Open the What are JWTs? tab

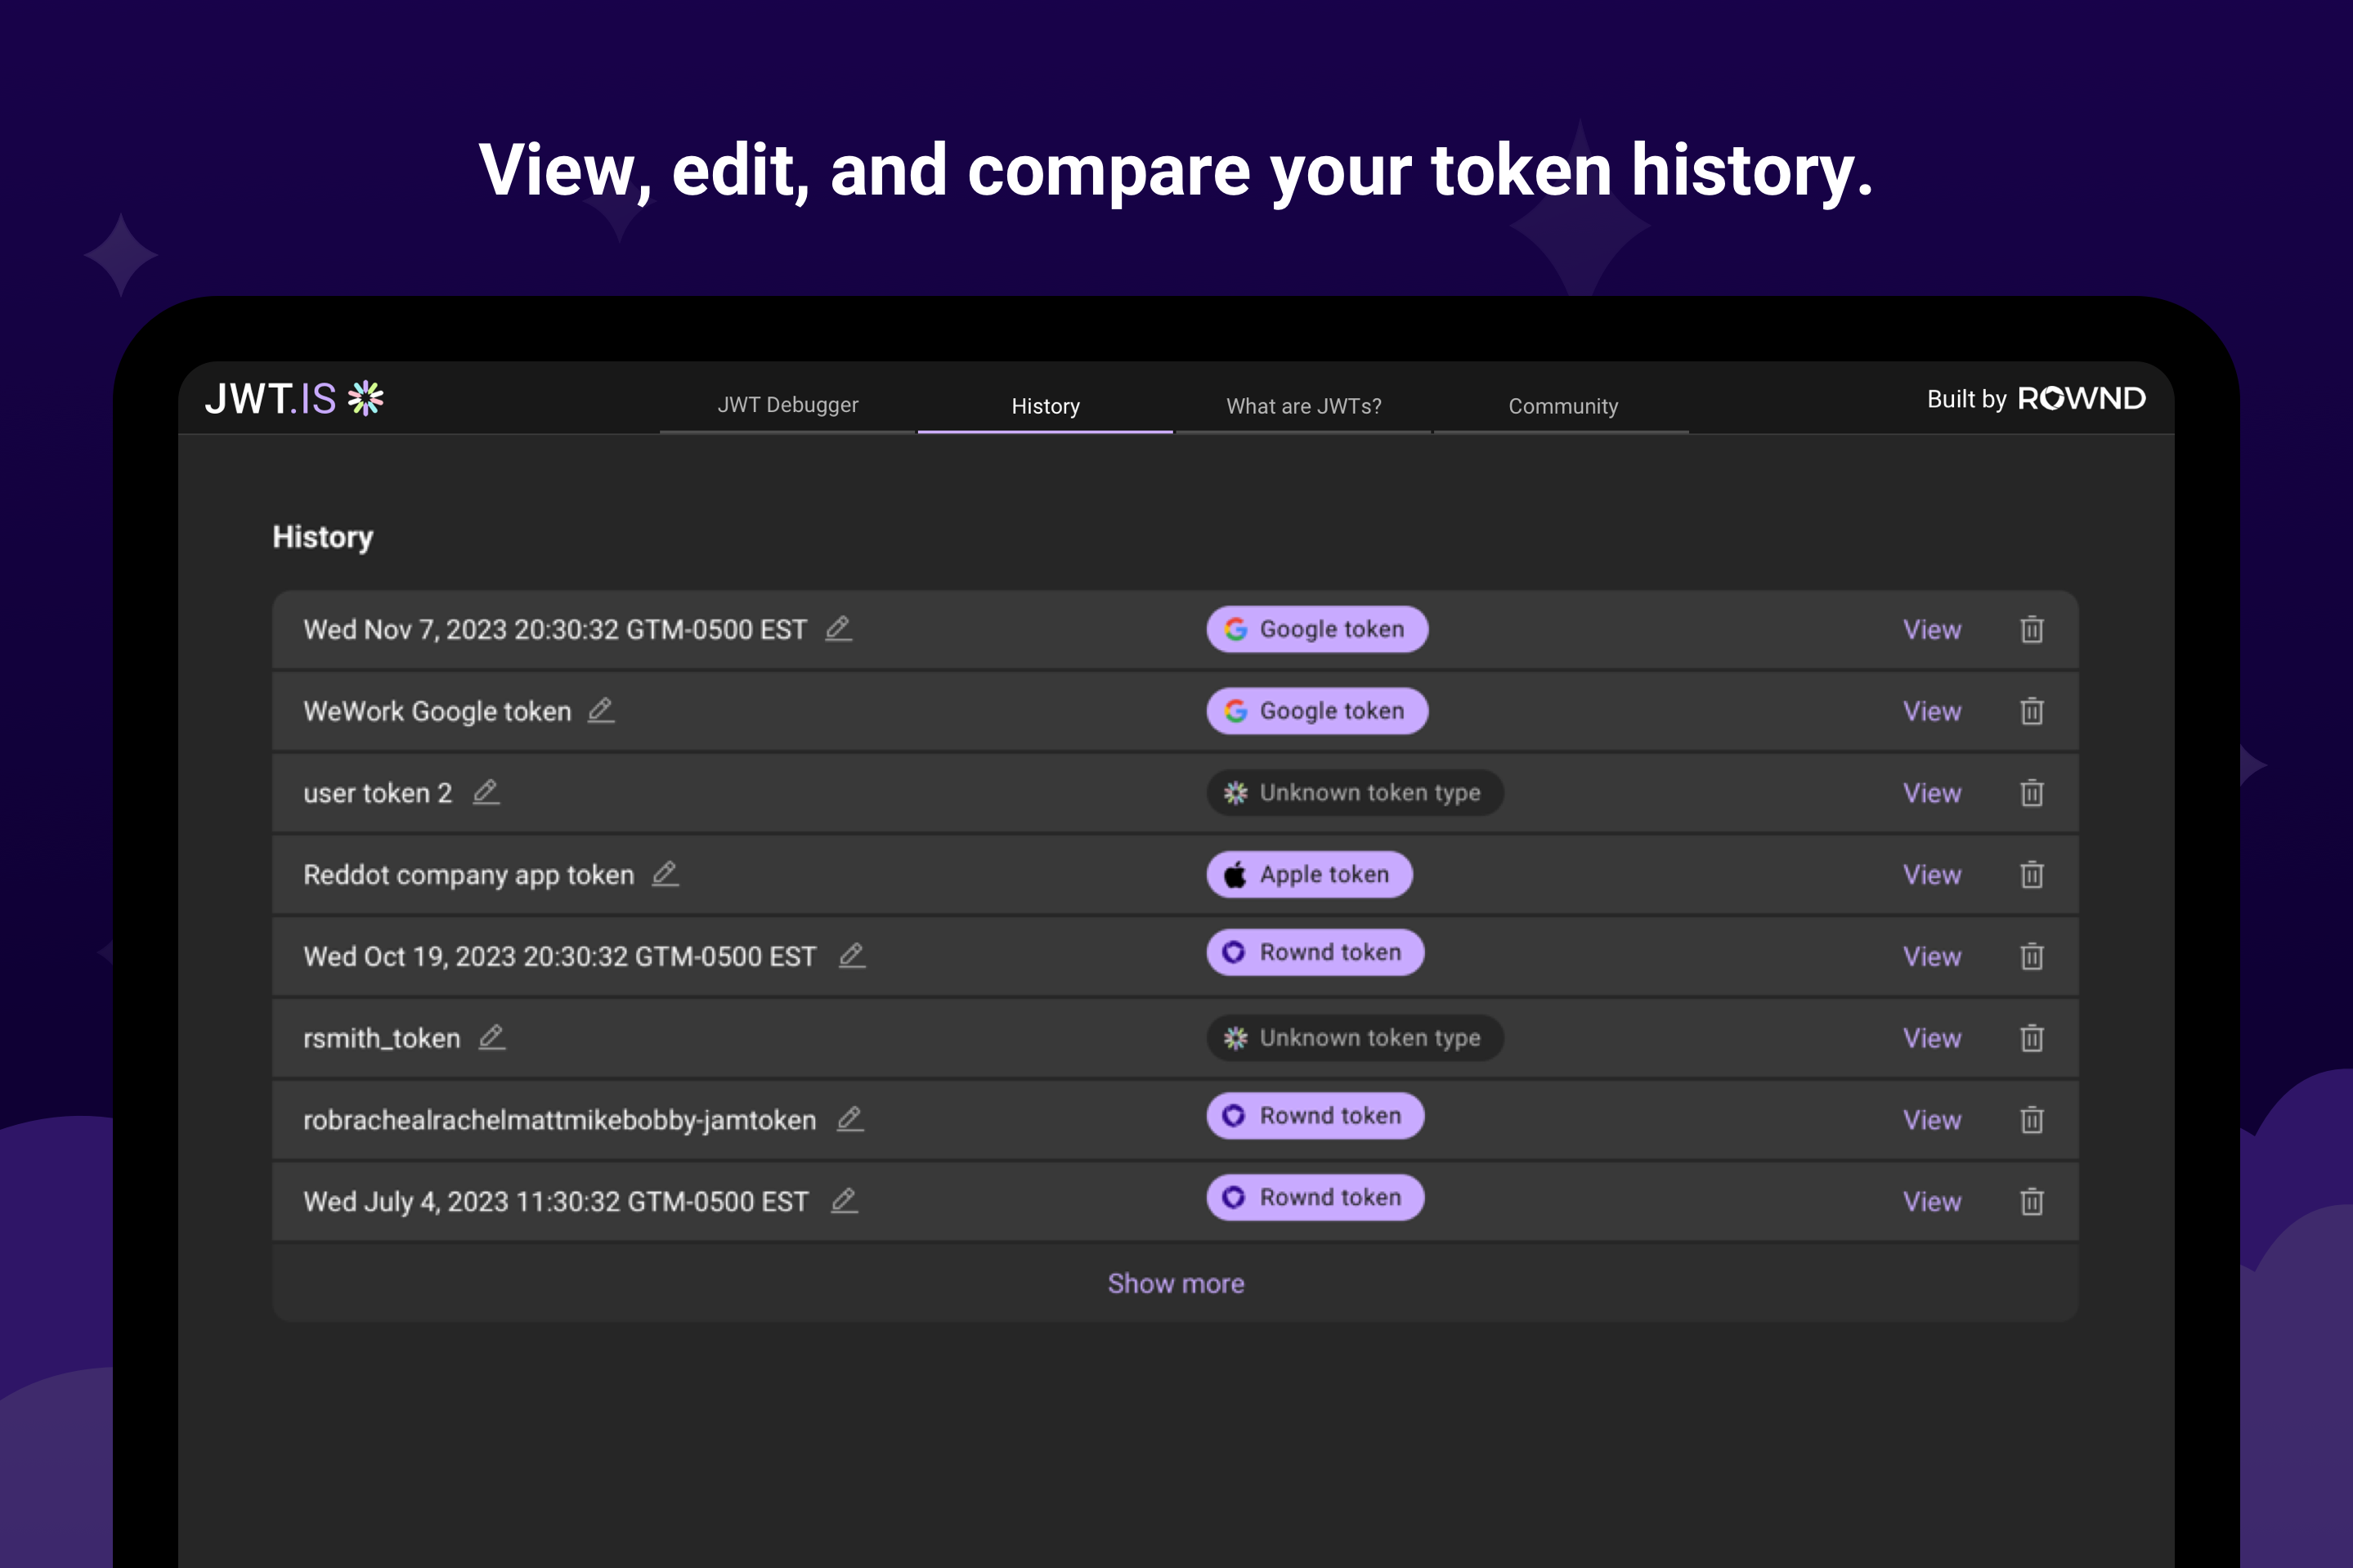tap(1303, 406)
